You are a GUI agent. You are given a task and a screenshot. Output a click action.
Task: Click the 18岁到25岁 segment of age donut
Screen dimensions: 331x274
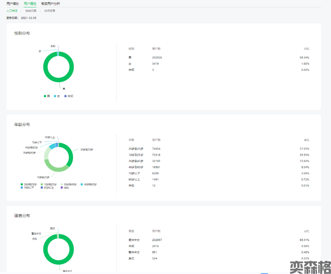click(x=55, y=169)
